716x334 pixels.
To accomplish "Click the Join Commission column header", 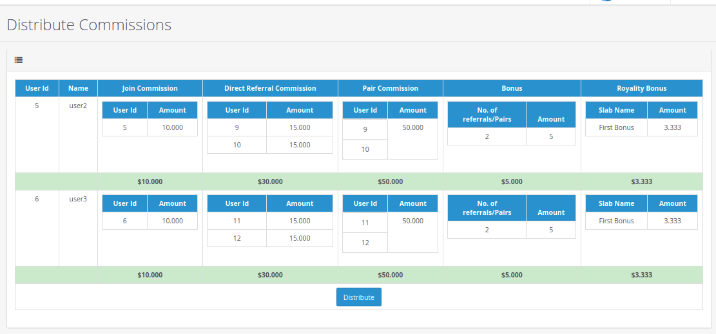I will click(150, 88).
